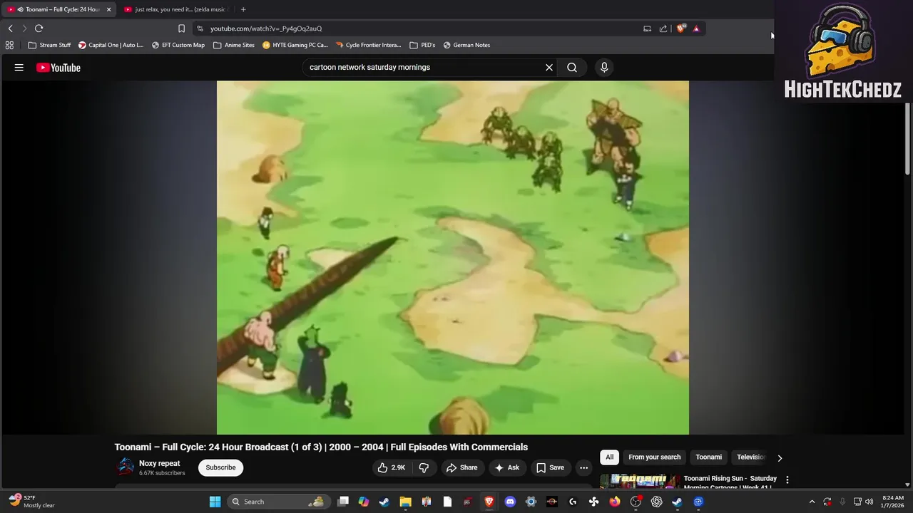Screen dimensions: 913x513
Task: Show hidden system tray icons chevron
Action: coord(812,502)
